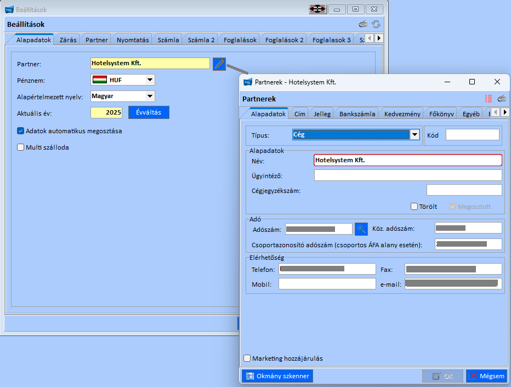511x387 pixels.
Task: Tick the Törölt checkbox
Action: click(414, 207)
